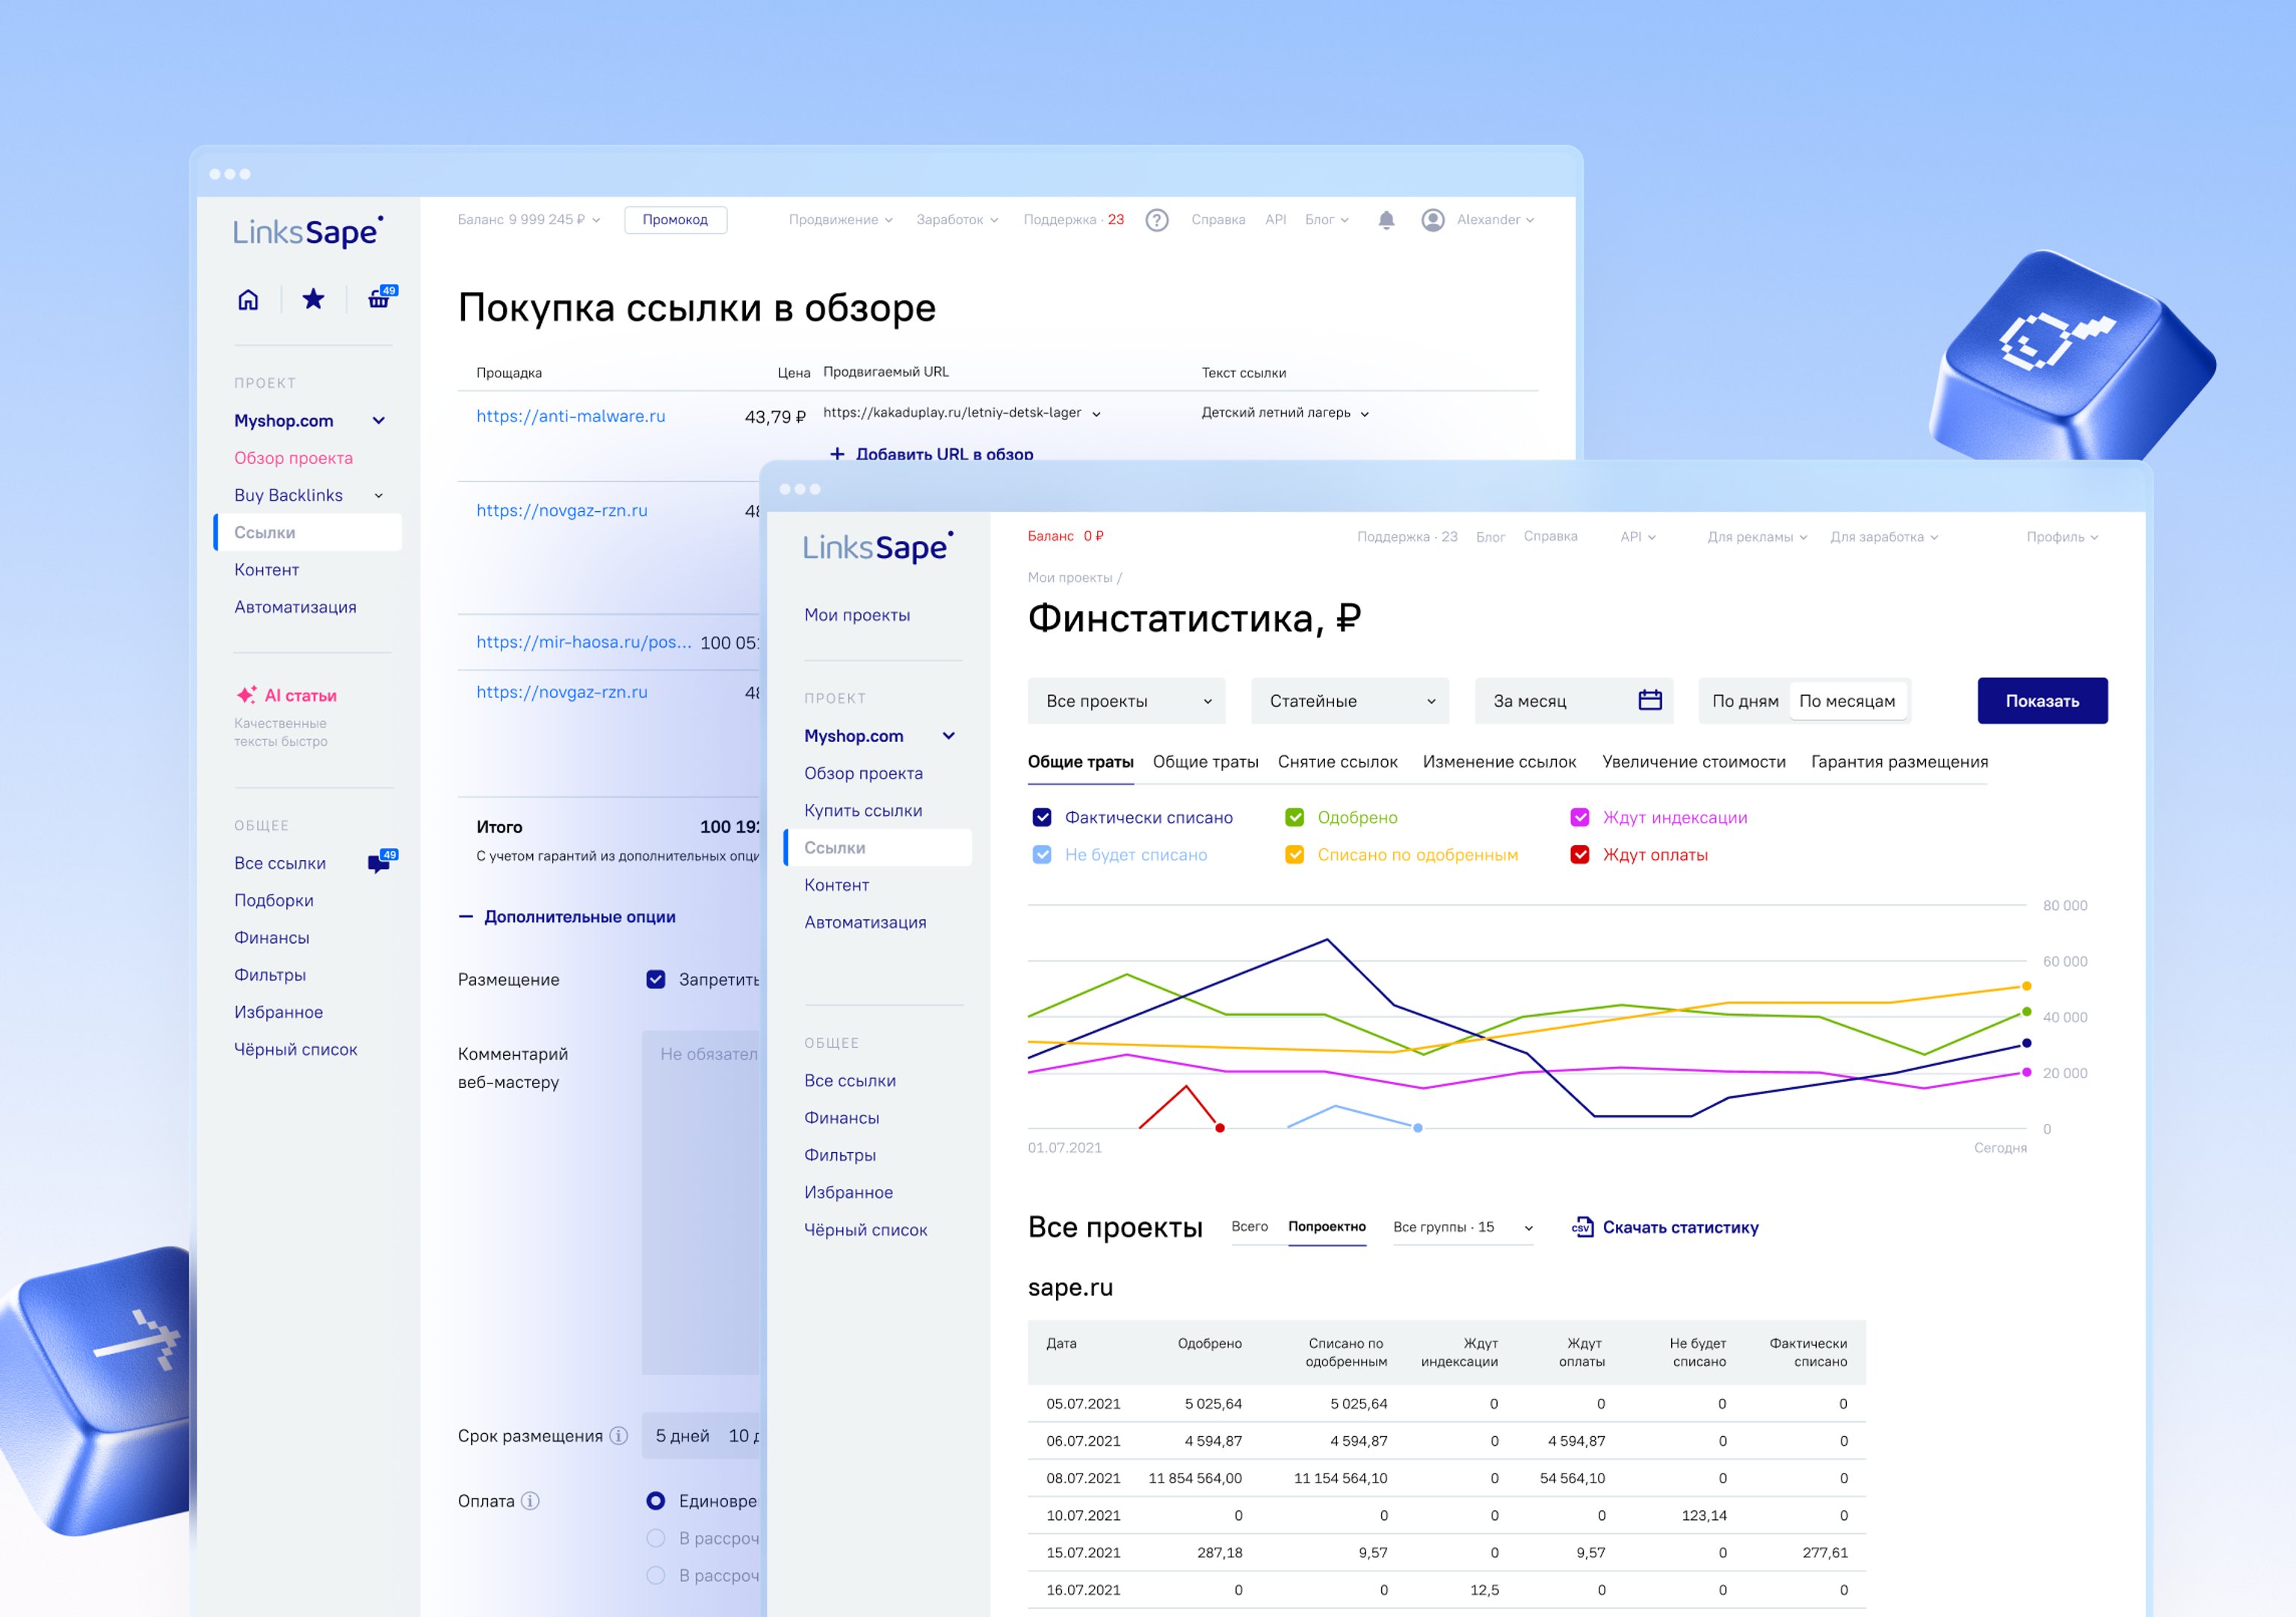Click the CSV download icon

[x=1582, y=1227]
